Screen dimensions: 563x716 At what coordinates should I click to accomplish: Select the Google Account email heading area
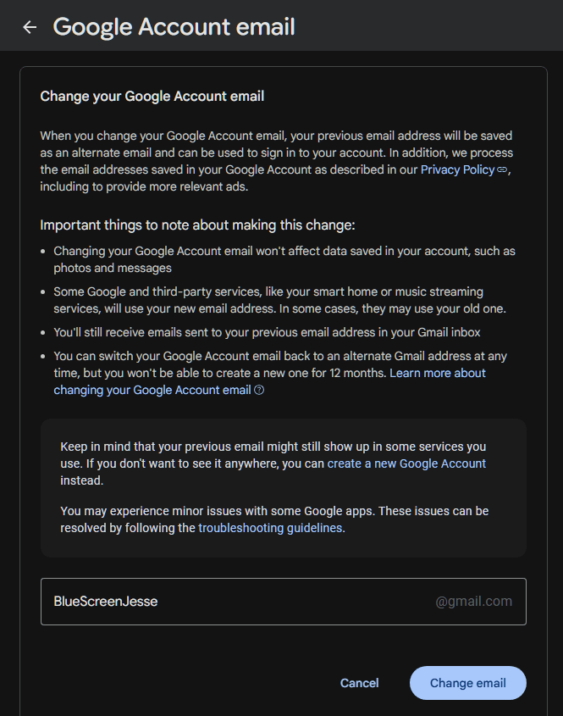click(174, 26)
